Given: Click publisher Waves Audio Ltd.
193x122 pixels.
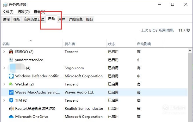Looking at the screenshot, I should click(x=79, y=92).
